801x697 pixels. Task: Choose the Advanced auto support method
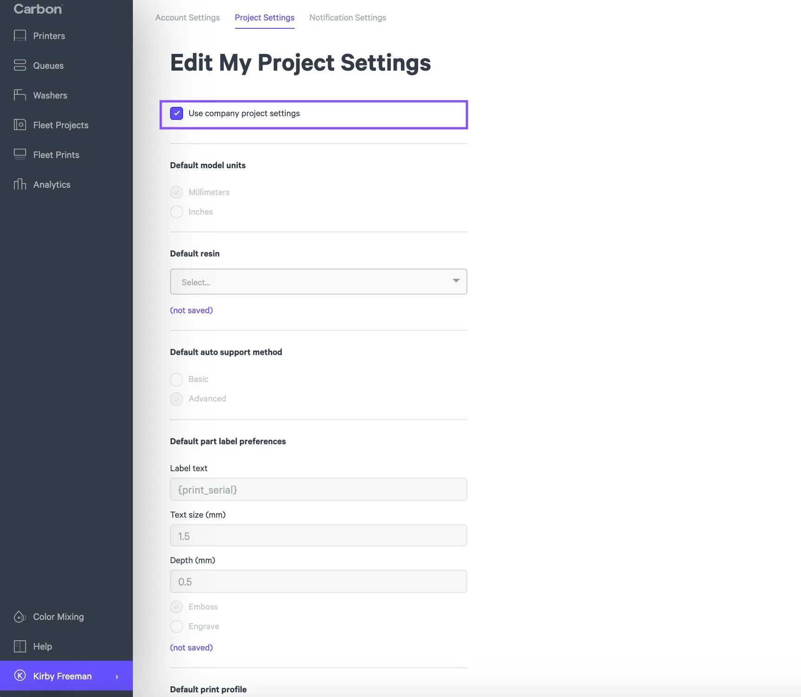click(177, 399)
